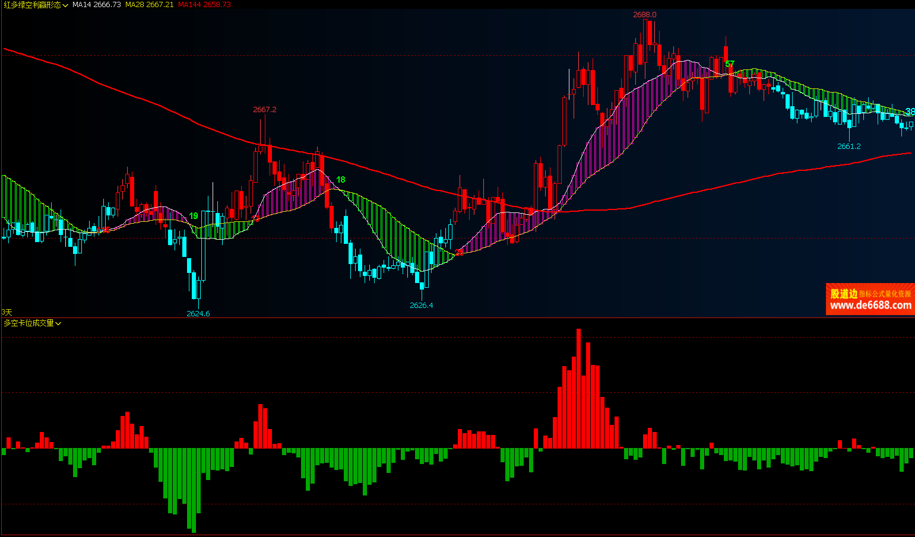Click the green 19 signal marker
Viewport: 915px width, 537px height.
coord(194,216)
